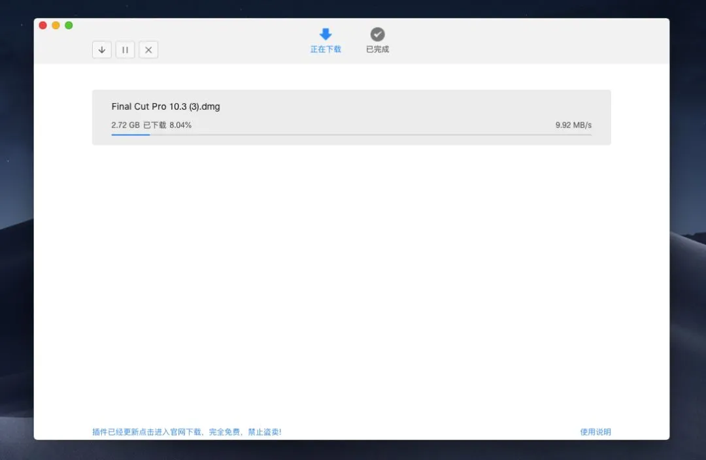Click the download arrow toolbar button
The height and width of the screenshot is (460, 706).
pyautogui.click(x=102, y=50)
